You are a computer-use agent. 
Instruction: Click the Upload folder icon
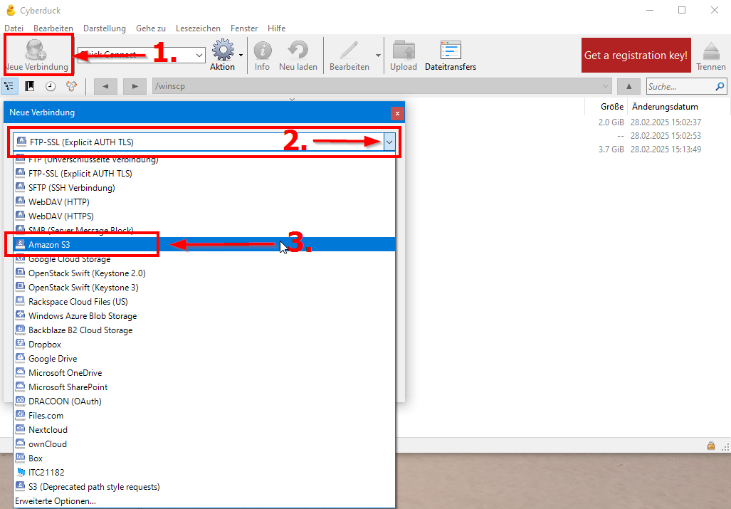(x=404, y=51)
